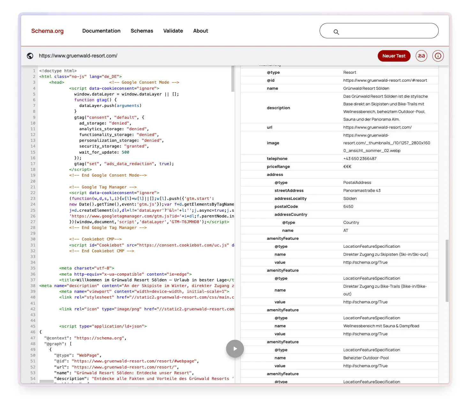Screen dimensions: 470x410
Task: Click the '"@type": "WebPage"' code line
Action: click(78, 355)
